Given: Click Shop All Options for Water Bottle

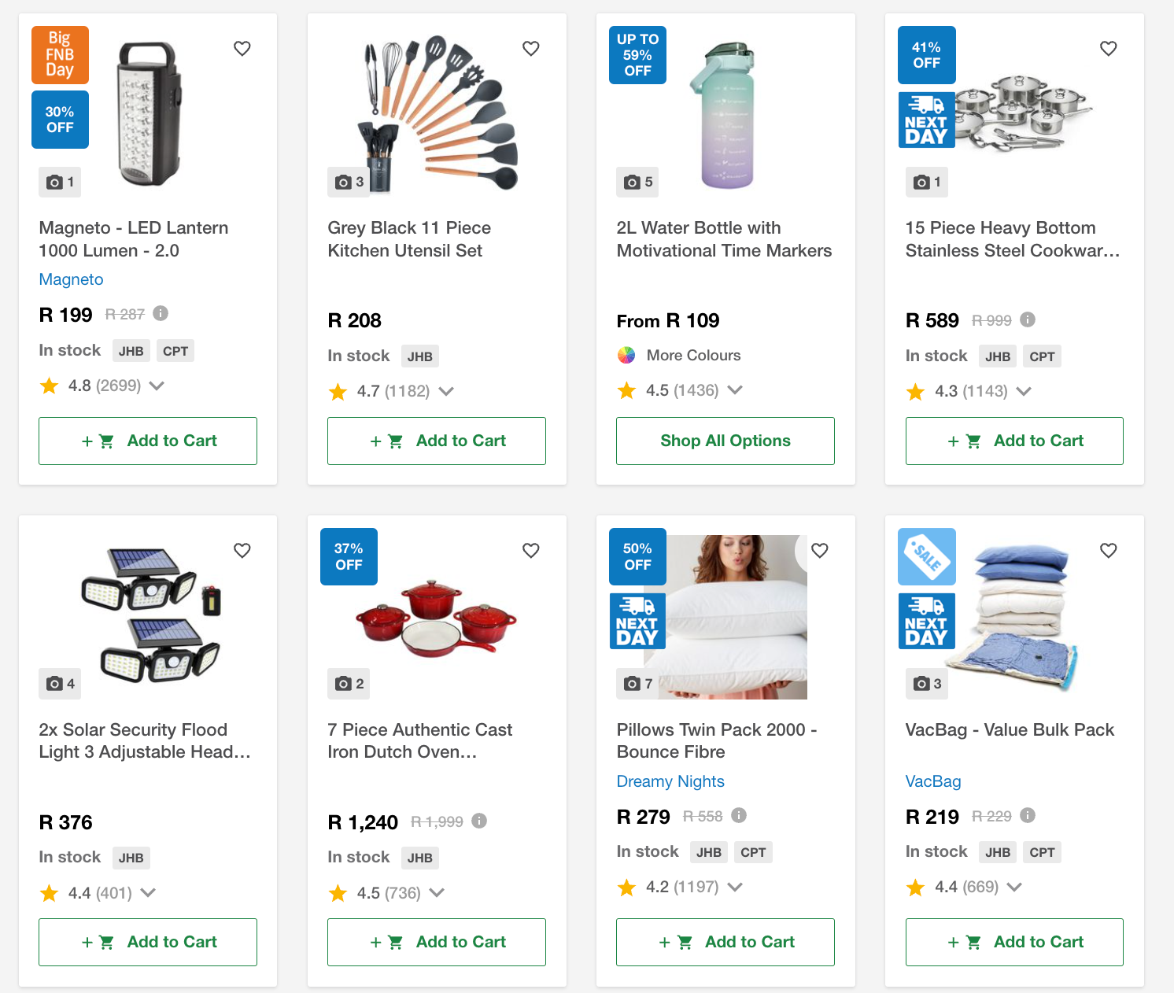Looking at the screenshot, I should (x=725, y=441).
